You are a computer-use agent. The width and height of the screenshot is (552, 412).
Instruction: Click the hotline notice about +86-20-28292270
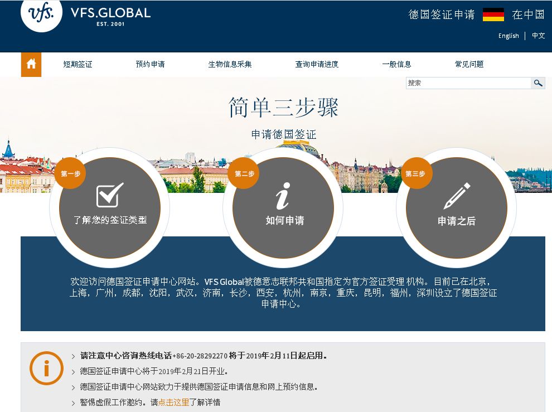point(204,356)
